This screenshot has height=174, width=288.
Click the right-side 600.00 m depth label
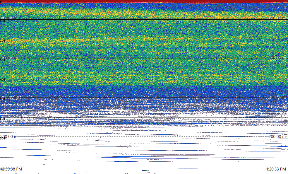pyautogui.click(x=277, y=58)
